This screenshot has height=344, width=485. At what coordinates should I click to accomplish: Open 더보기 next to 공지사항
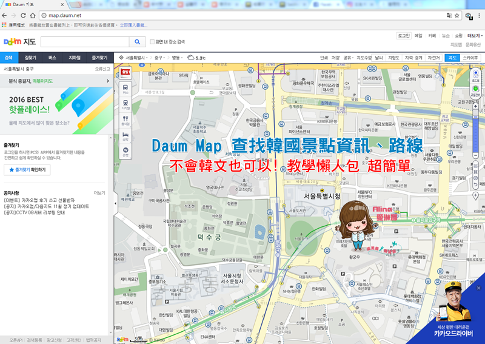[99, 193]
